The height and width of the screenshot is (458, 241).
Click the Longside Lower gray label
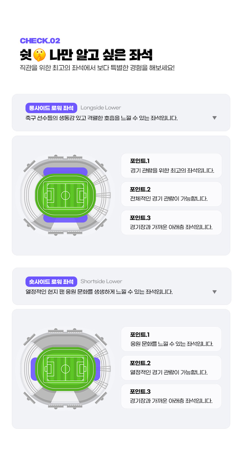[101, 108]
